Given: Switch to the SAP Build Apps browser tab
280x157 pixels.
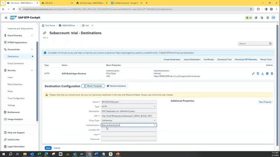Looking at the screenshot, I should [x=92, y=3].
